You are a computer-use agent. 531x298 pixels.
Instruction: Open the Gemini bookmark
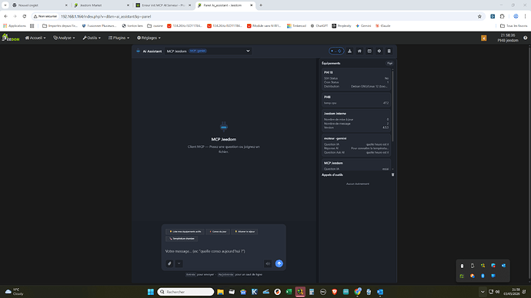363,25
